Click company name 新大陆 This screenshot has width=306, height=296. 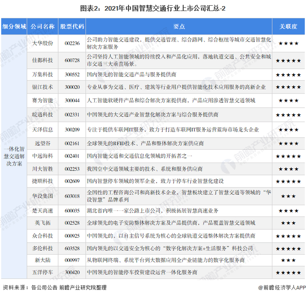(x=42, y=260)
